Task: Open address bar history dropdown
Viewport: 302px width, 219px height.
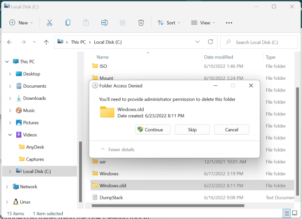Action: (x=197, y=42)
